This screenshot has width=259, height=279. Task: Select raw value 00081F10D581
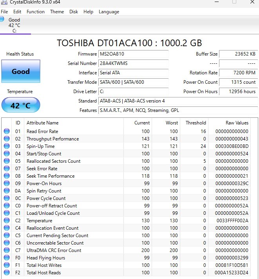point(232,265)
